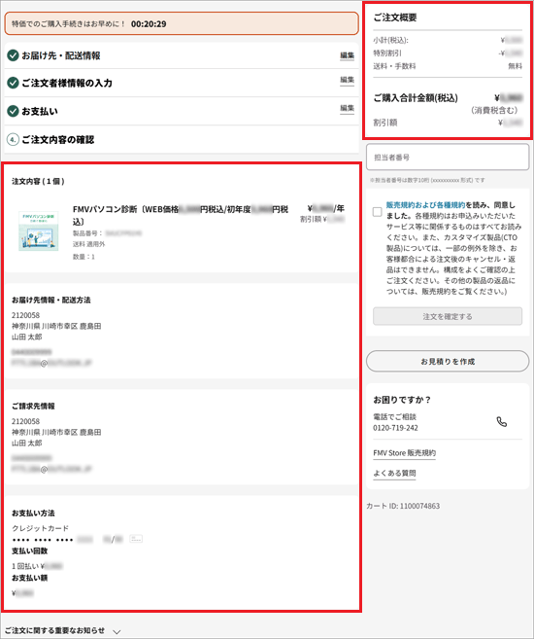
Task: Open the よくある質問 link
Action: tap(394, 473)
